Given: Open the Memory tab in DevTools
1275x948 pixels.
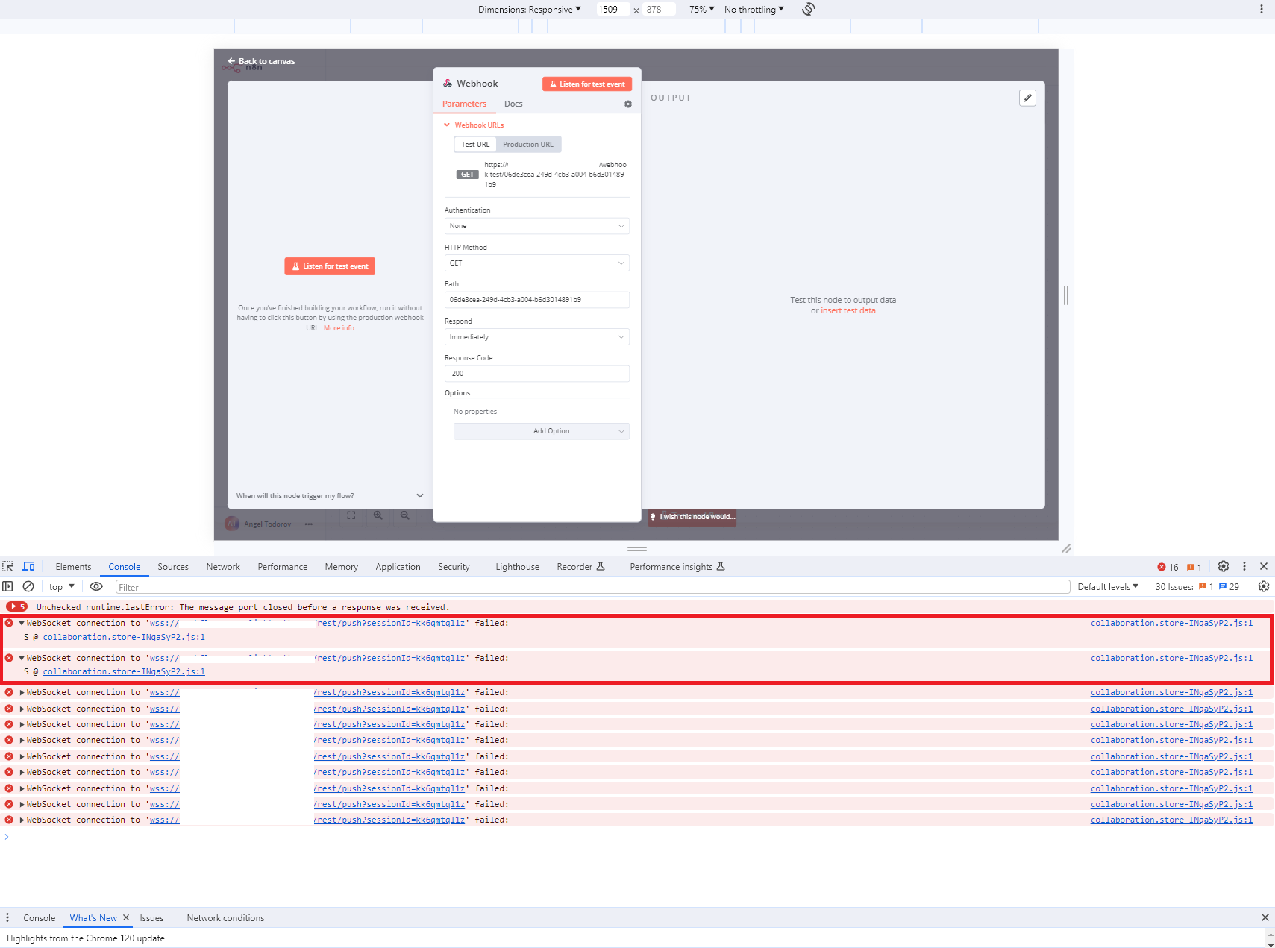Looking at the screenshot, I should [342, 567].
